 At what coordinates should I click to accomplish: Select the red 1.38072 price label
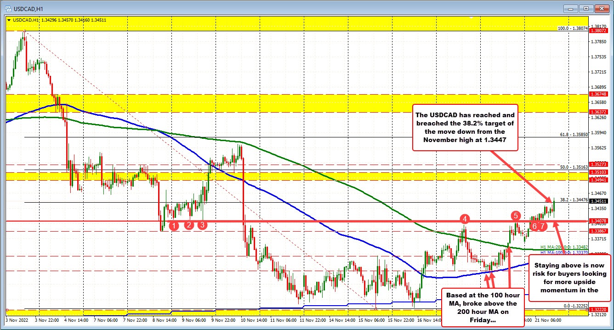pyautogui.click(x=599, y=32)
